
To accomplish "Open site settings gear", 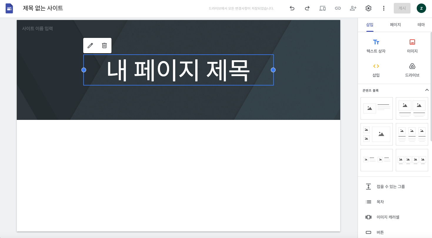I will point(368,8).
